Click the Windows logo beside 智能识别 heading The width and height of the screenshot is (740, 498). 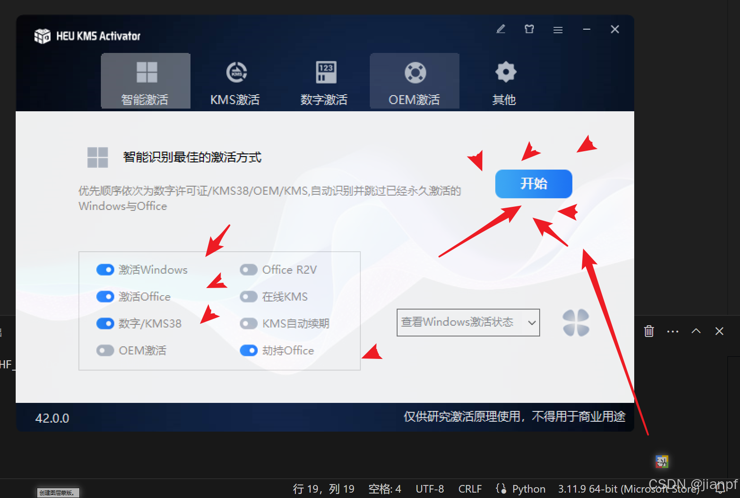click(x=98, y=157)
